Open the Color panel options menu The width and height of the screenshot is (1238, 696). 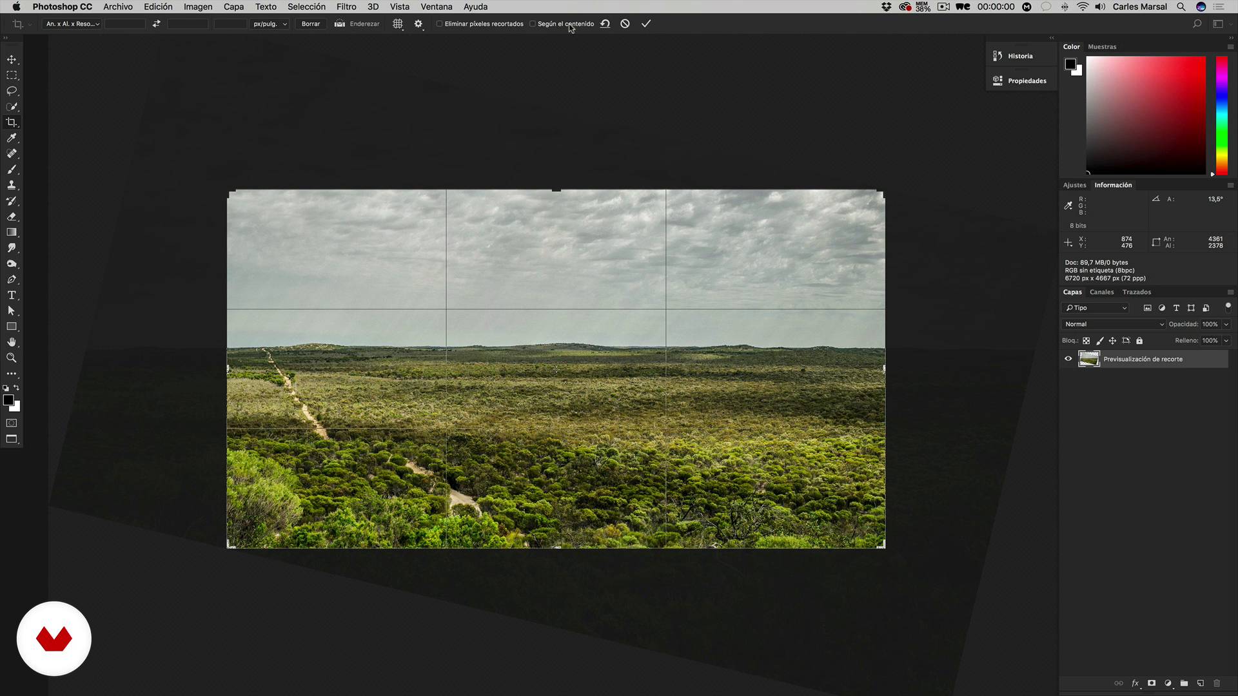(1230, 47)
